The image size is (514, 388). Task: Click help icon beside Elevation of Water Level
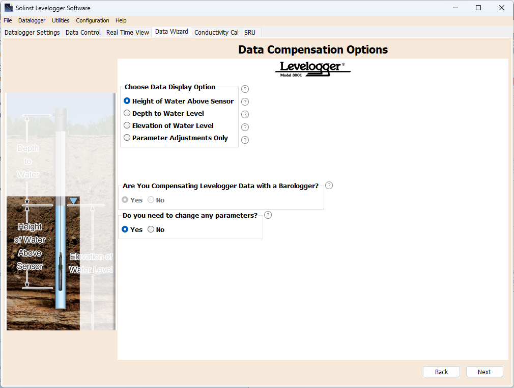point(245,127)
